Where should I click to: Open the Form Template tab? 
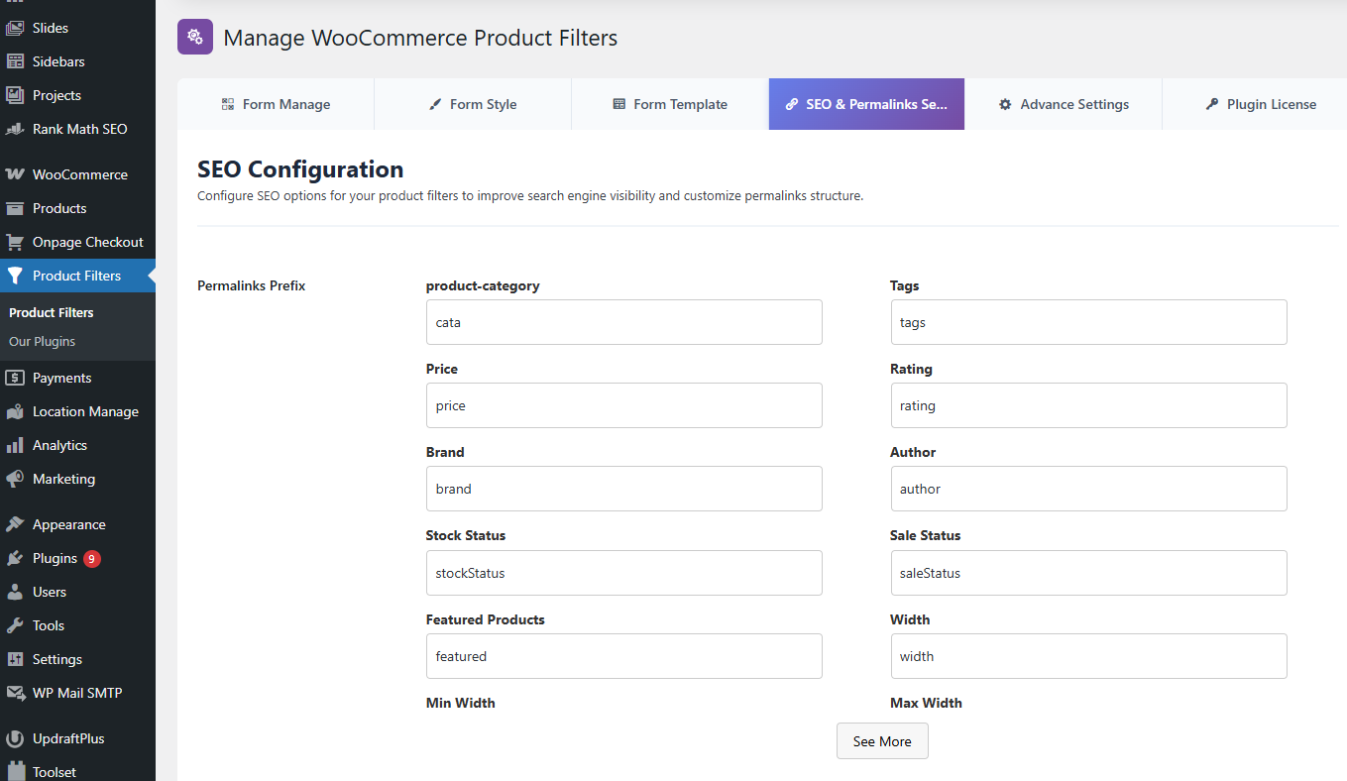tap(670, 104)
